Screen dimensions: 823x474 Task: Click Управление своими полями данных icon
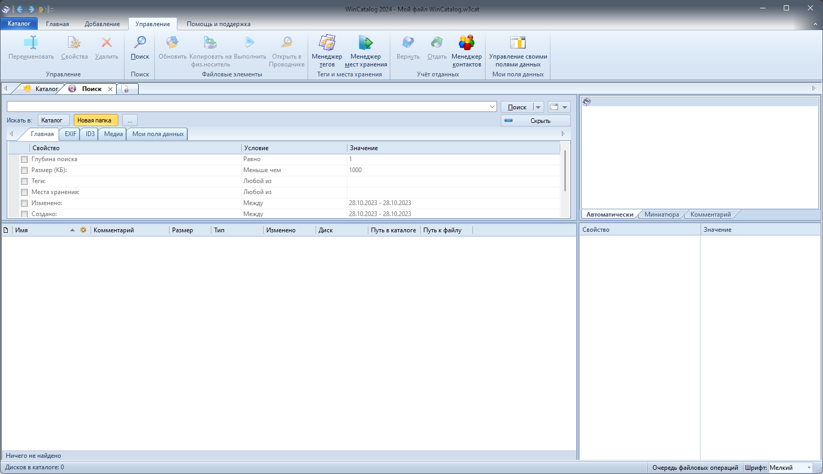coord(518,43)
